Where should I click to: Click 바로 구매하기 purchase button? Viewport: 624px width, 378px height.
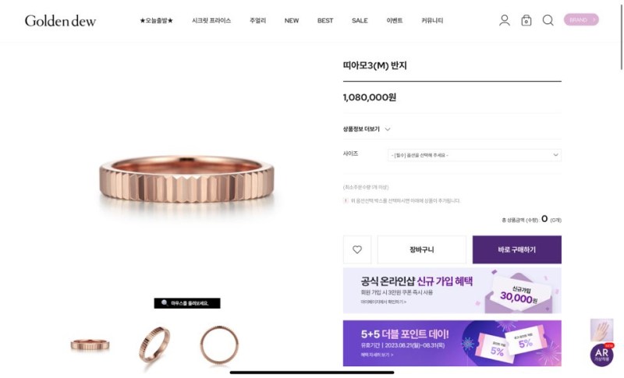pyautogui.click(x=517, y=249)
